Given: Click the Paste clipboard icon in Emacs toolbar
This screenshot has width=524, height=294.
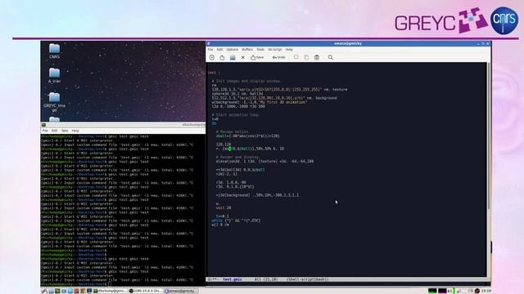Looking at the screenshot, I should click(x=317, y=57).
